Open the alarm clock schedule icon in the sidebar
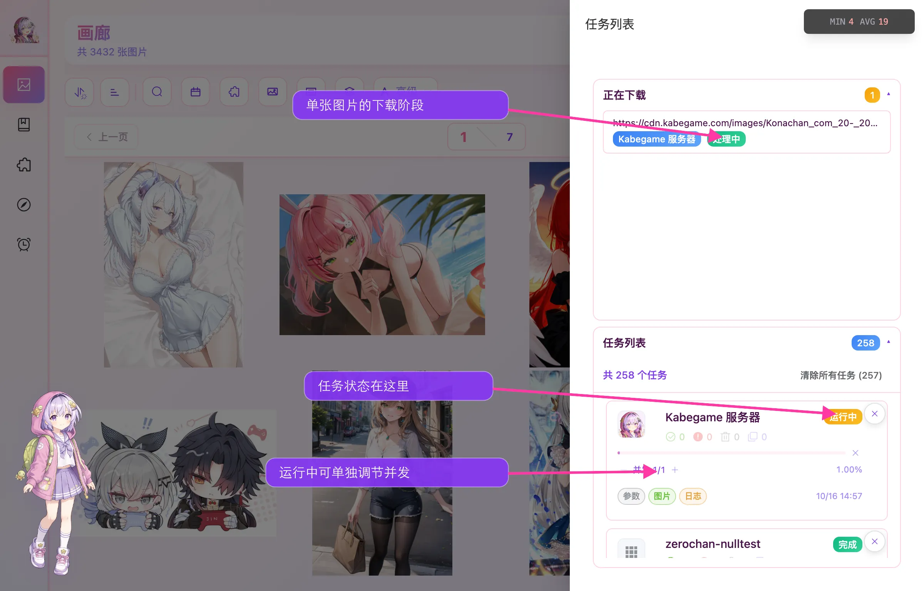This screenshot has height=591, width=924. tap(24, 245)
